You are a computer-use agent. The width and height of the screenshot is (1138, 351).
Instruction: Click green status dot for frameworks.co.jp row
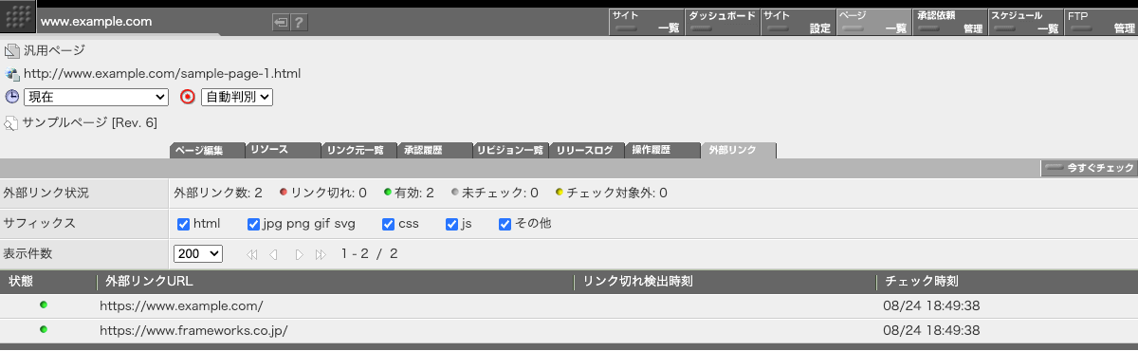(44, 329)
